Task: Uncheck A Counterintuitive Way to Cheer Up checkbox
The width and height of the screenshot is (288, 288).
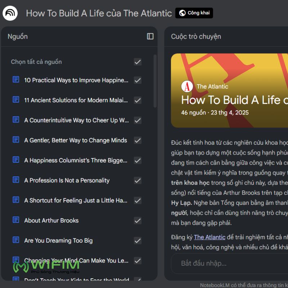Action: [x=138, y=120]
